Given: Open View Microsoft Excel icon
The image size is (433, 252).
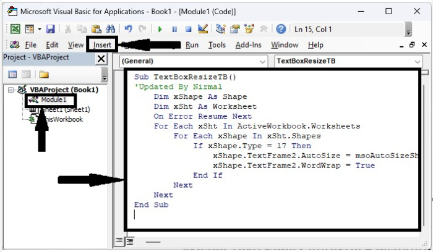Looking at the screenshot, I should (15, 28).
